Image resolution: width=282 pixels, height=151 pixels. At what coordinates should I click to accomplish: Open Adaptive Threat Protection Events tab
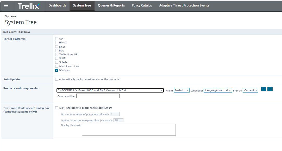(x=184, y=5)
